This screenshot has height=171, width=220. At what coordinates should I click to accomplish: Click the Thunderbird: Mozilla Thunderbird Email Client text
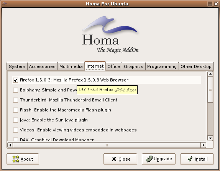click(x=69, y=100)
